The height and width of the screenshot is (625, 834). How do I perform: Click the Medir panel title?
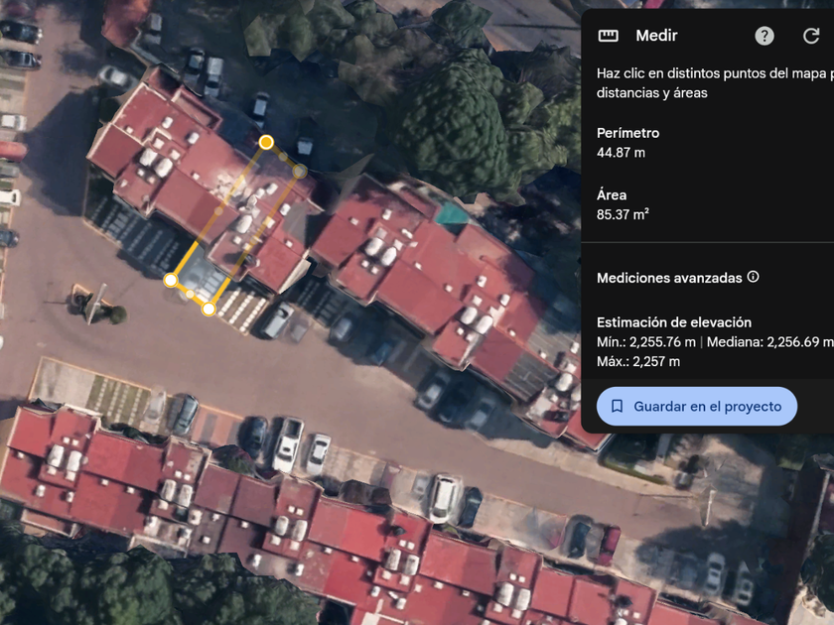[x=656, y=36]
